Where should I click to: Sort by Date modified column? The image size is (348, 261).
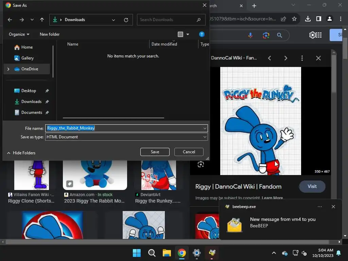(164, 44)
